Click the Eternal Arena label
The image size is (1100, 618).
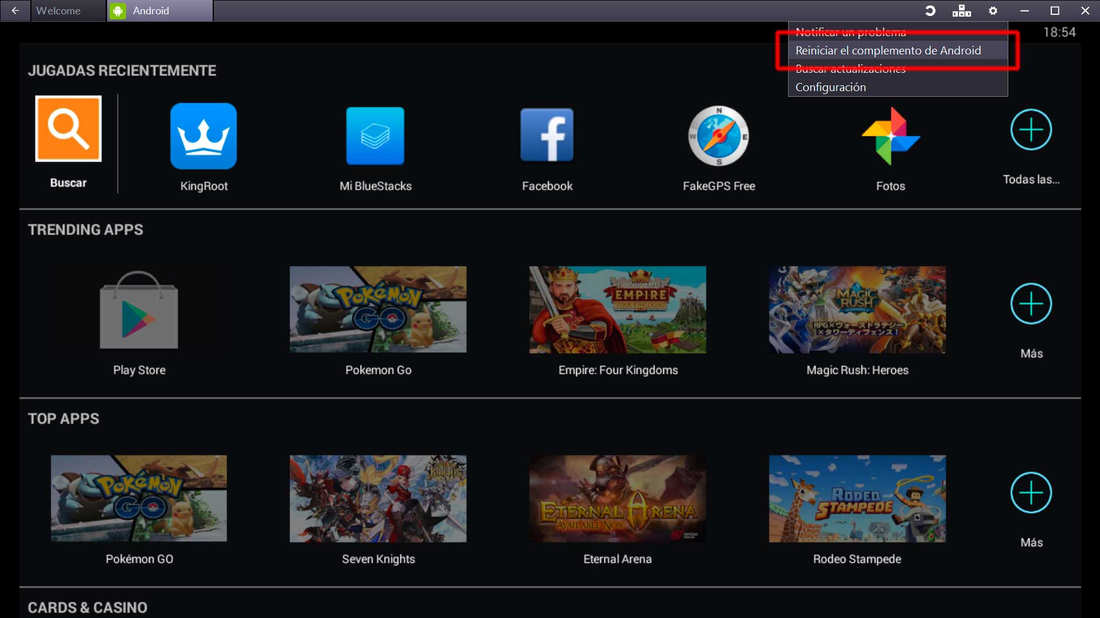coord(617,559)
